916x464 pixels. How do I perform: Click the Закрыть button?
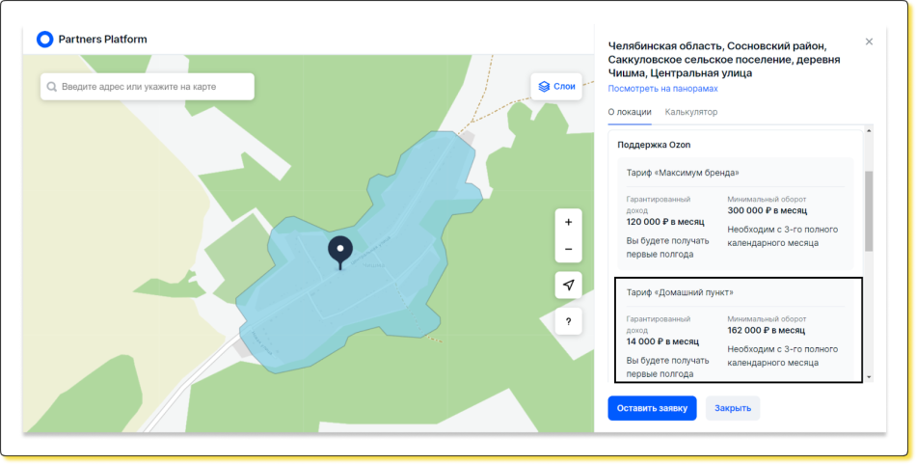tap(733, 408)
